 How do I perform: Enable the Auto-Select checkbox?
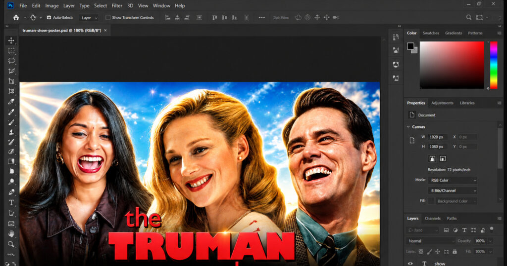click(49, 17)
